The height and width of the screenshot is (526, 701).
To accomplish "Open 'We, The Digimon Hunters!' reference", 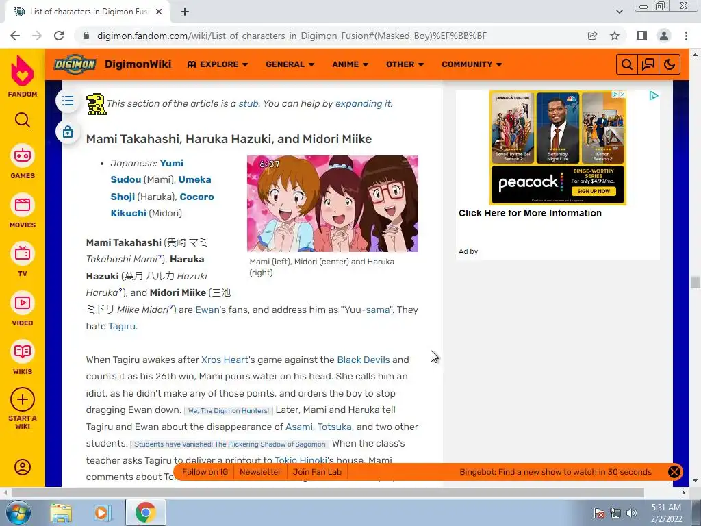I will pyautogui.click(x=229, y=411).
